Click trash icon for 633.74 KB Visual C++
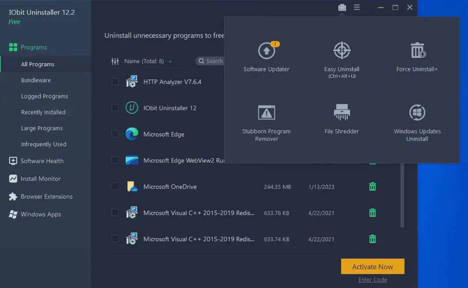The height and width of the screenshot is (288, 468). [372, 239]
